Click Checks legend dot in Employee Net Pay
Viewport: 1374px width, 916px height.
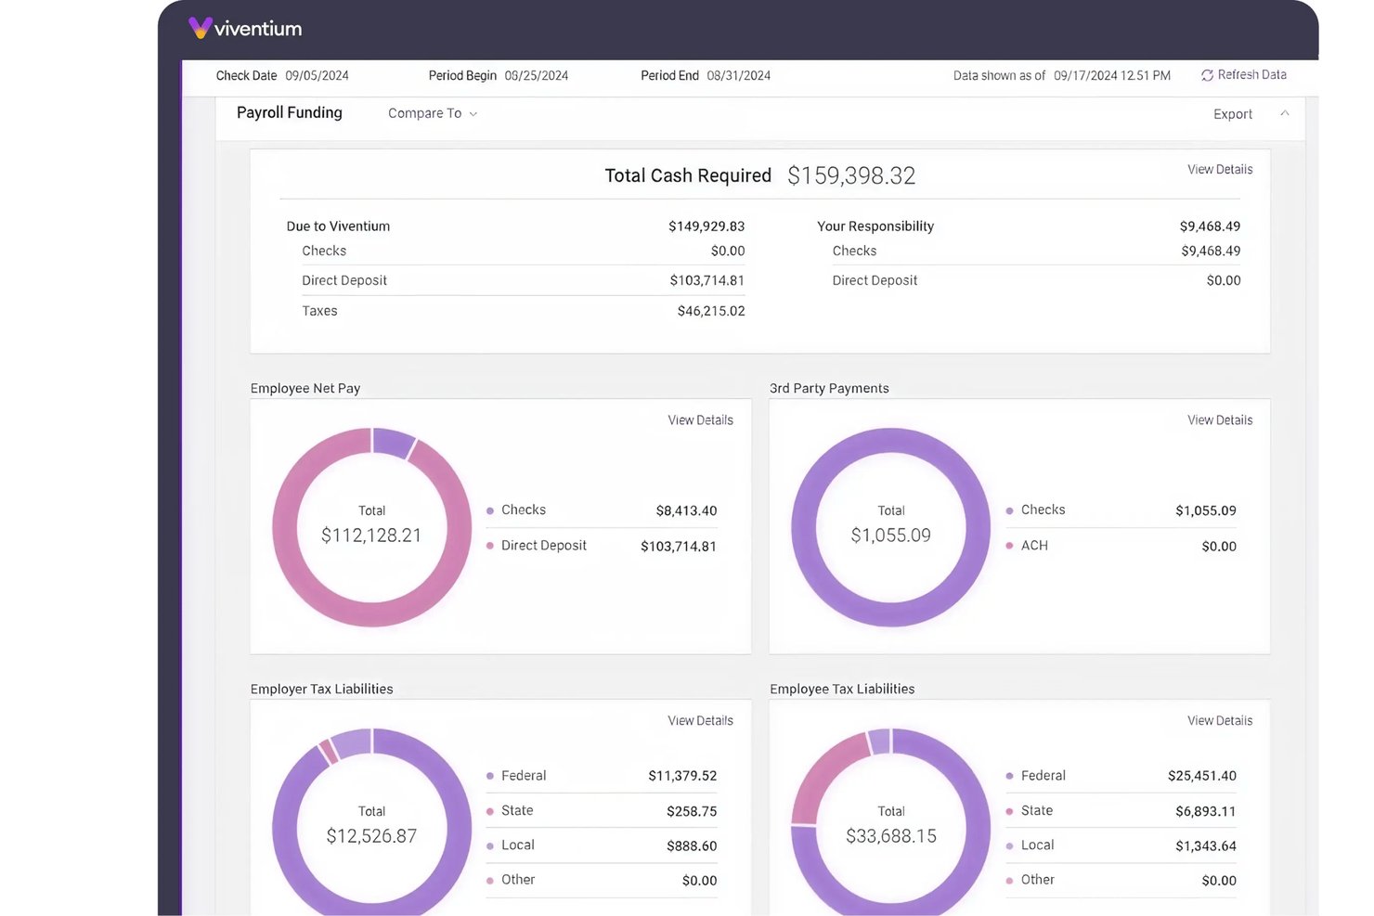click(x=490, y=510)
